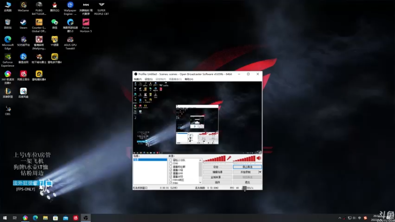Viewport: 395px width, 222px height.
Task: Toggle the third source checkbox in OBS
Action: point(170,167)
